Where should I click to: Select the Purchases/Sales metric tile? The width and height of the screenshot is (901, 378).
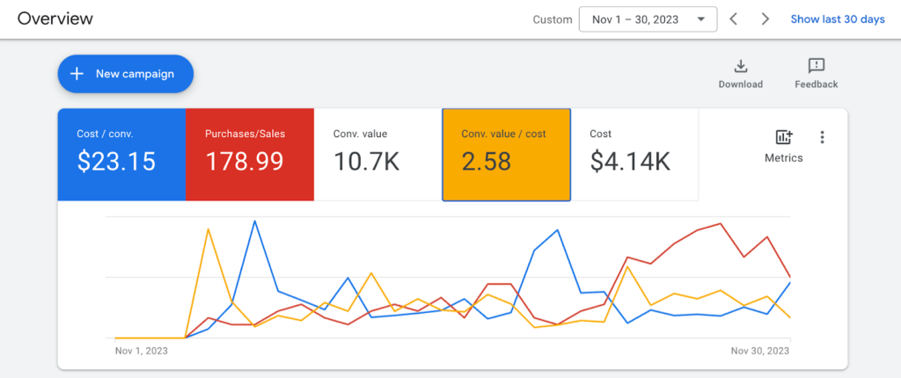(x=250, y=155)
